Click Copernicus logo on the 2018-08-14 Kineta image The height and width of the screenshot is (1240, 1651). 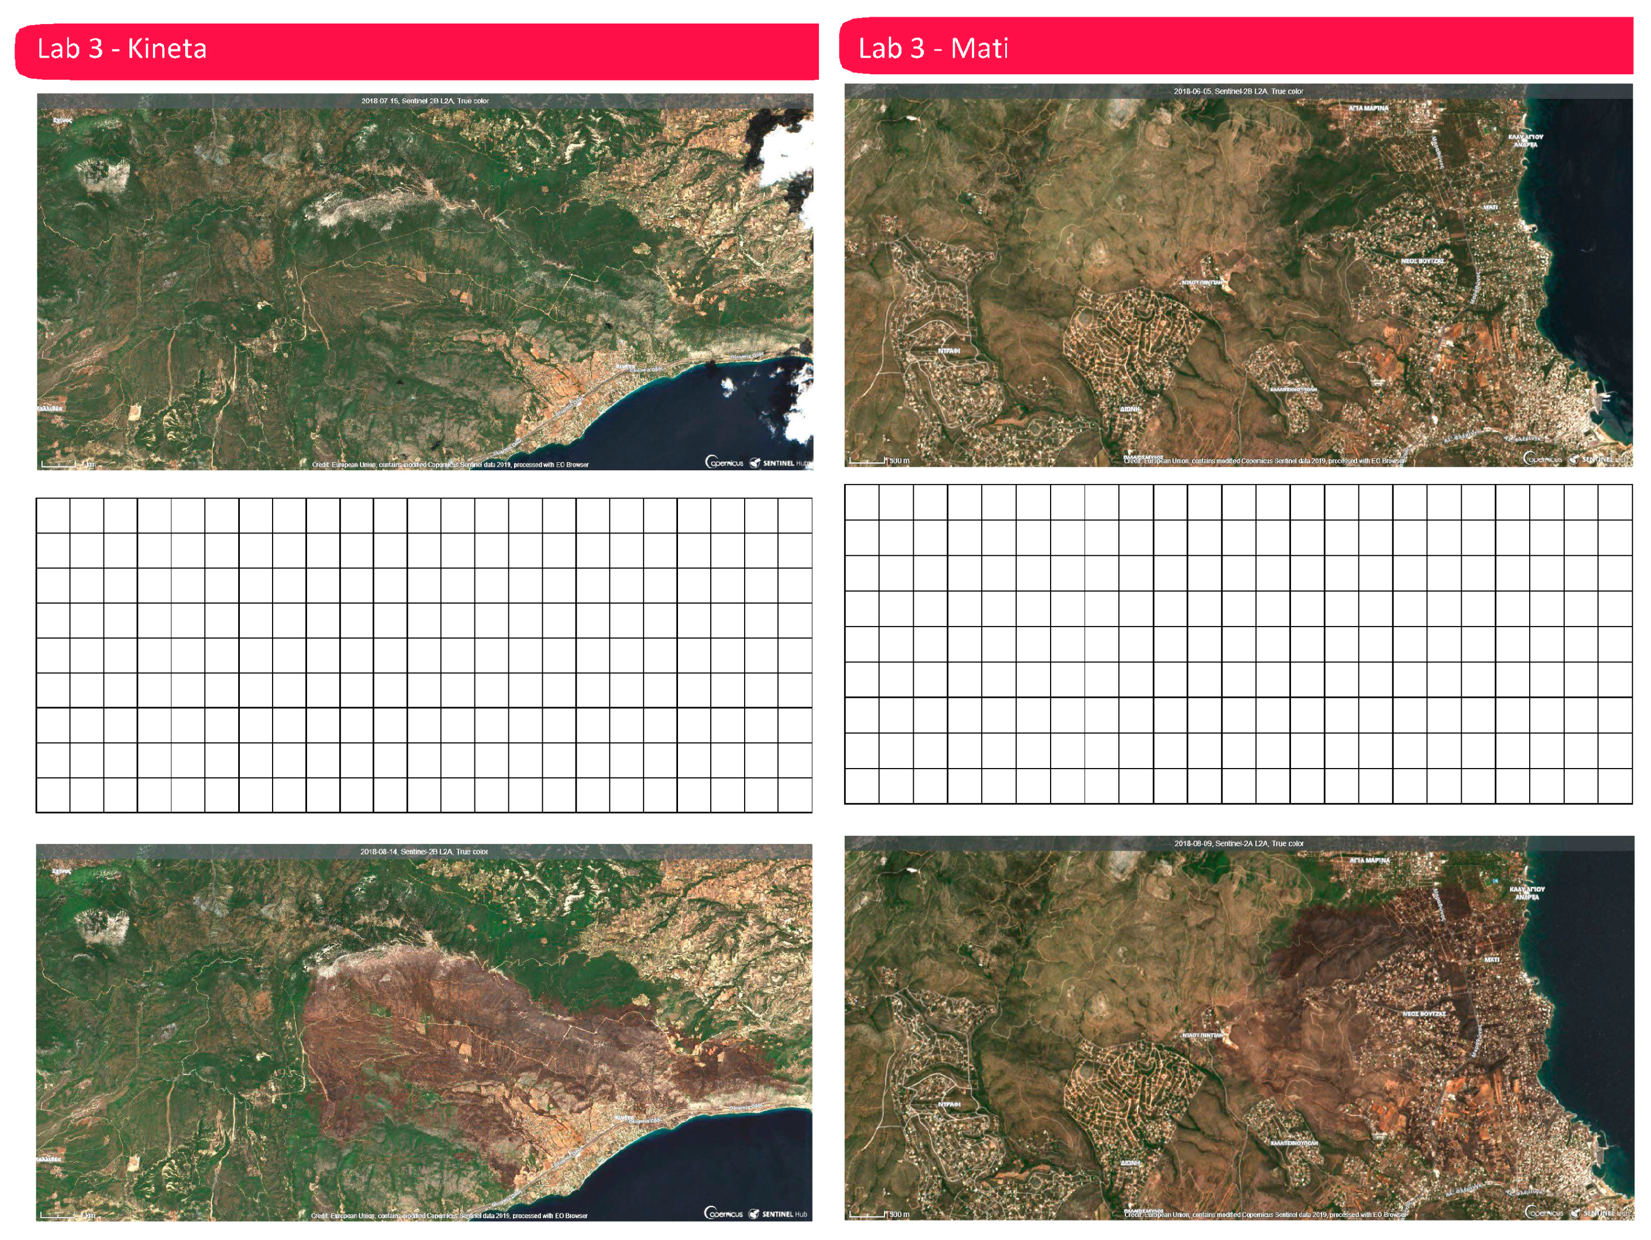723,1213
